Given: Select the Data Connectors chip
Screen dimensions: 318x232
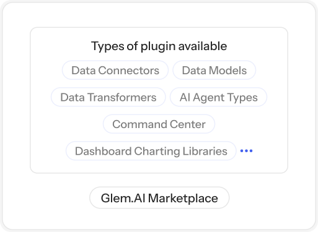Looking at the screenshot, I should pyautogui.click(x=115, y=71).
